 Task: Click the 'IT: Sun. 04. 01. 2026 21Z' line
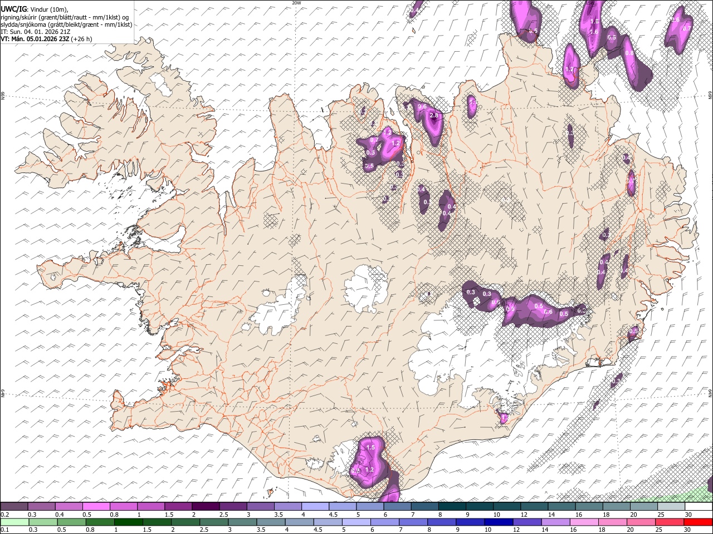pyautogui.click(x=35, y=32)
